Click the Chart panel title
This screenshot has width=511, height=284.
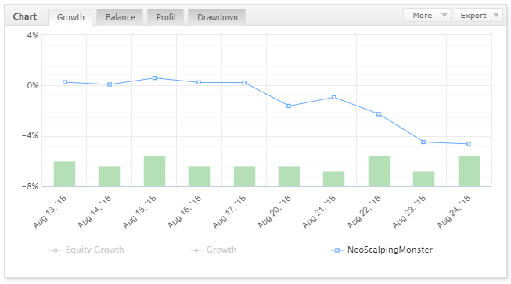(25, 16)
